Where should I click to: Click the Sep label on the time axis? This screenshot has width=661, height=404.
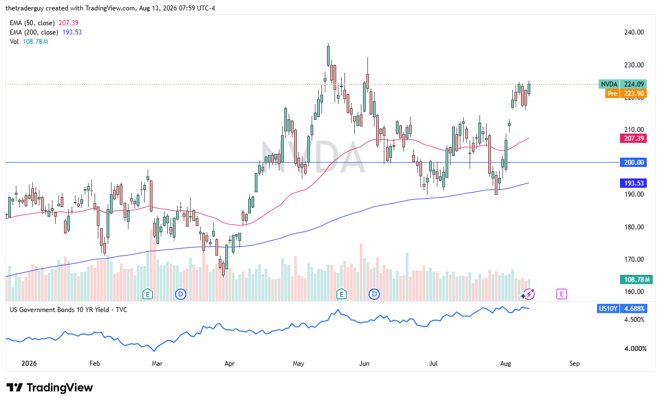574,363
